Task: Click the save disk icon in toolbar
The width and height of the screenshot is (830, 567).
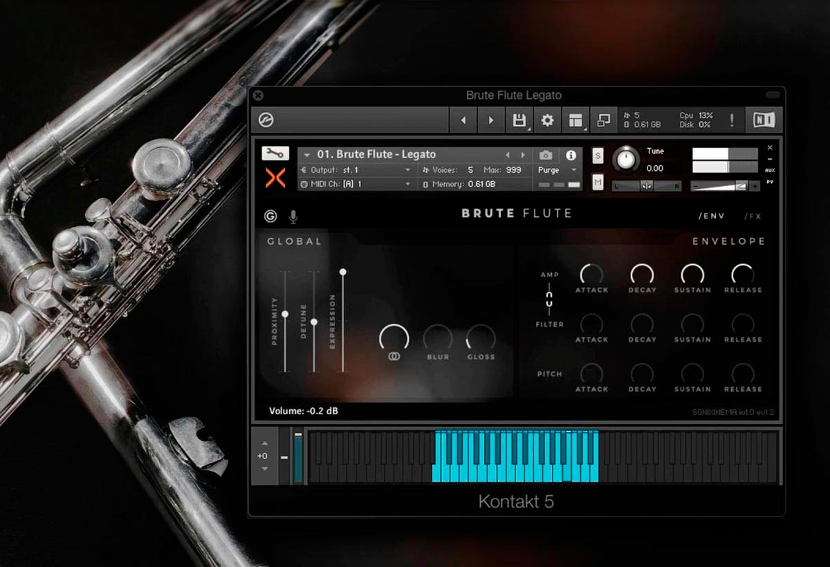Action: (x=519, y=120)
